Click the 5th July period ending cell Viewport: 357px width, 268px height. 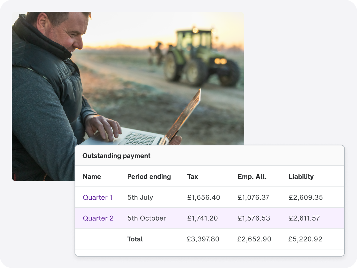coord(140,197)
